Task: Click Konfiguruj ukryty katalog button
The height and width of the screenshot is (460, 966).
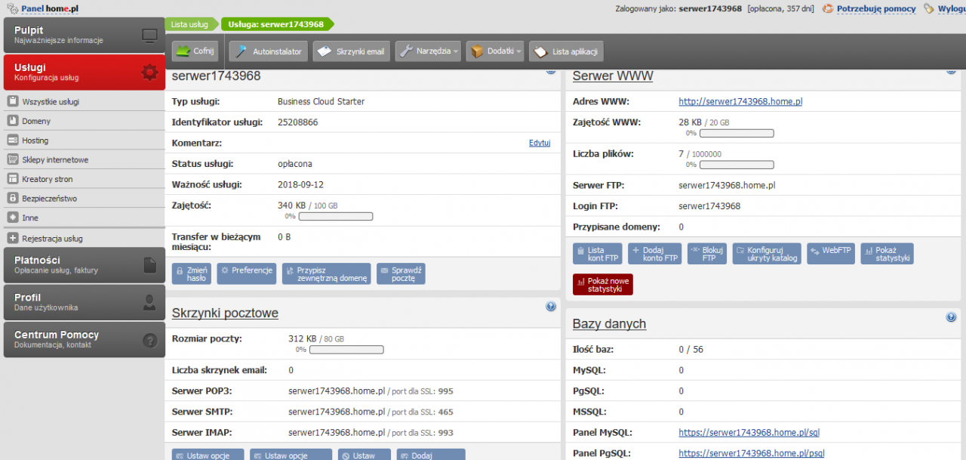Action: pyautogui.click(x=767, y=254)
